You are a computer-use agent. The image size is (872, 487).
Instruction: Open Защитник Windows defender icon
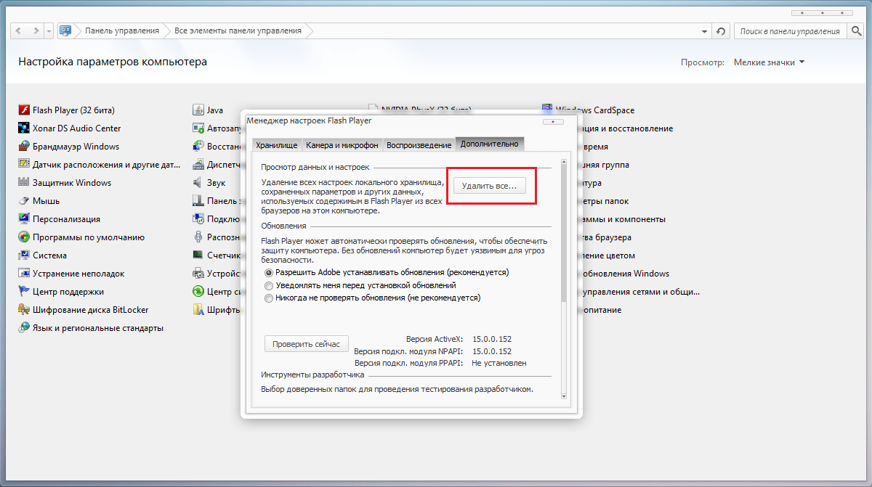(24, 183)
